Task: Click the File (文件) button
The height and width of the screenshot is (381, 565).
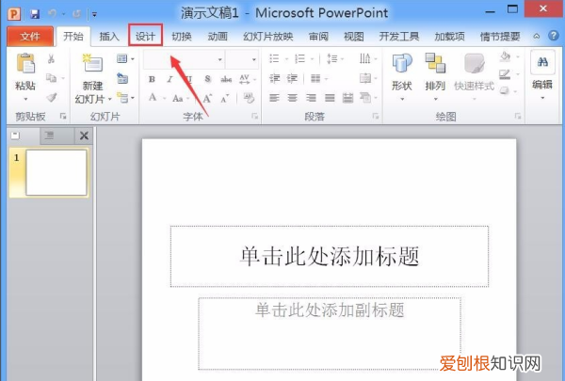Action: (30, 36)
